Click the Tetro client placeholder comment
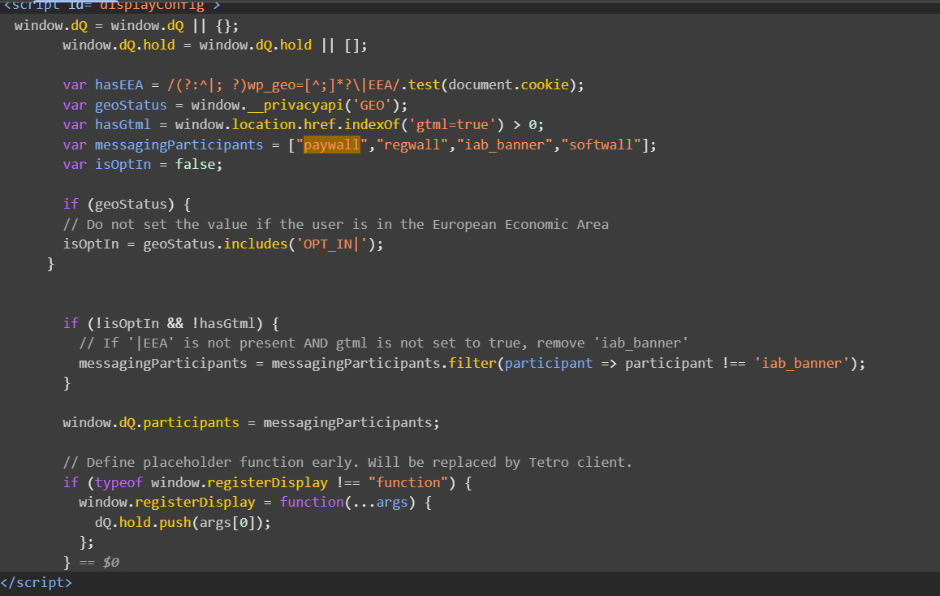940x596 pixels. click(347, 462)
